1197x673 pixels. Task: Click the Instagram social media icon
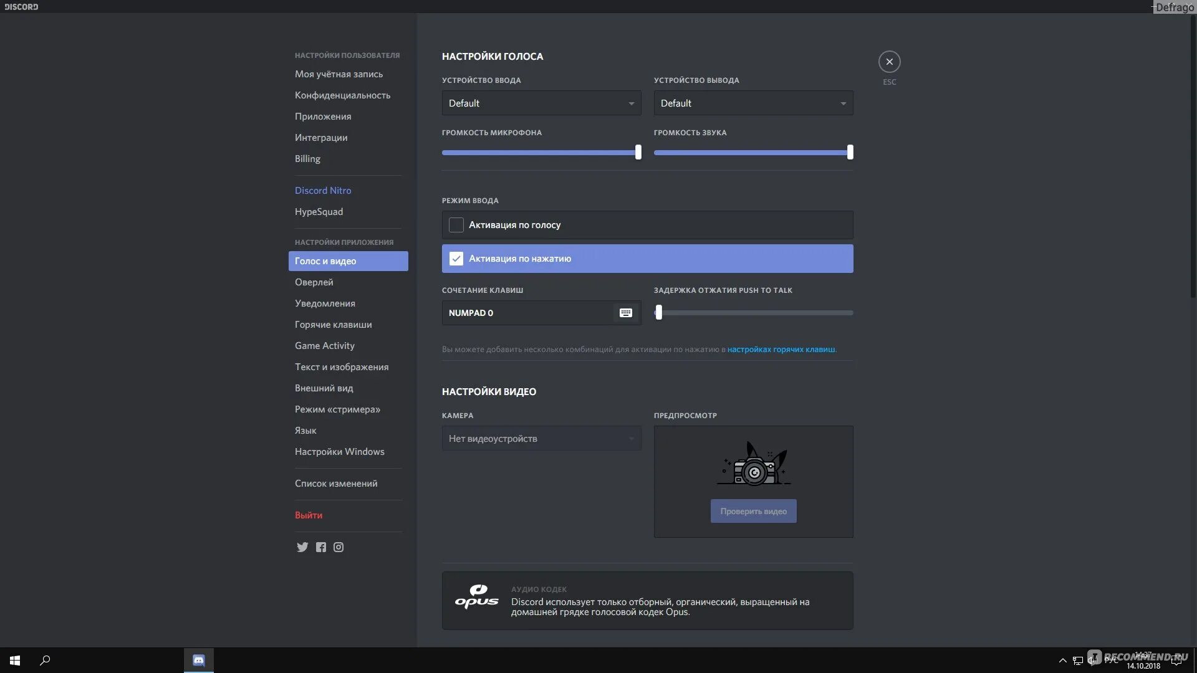pos(339,546)
